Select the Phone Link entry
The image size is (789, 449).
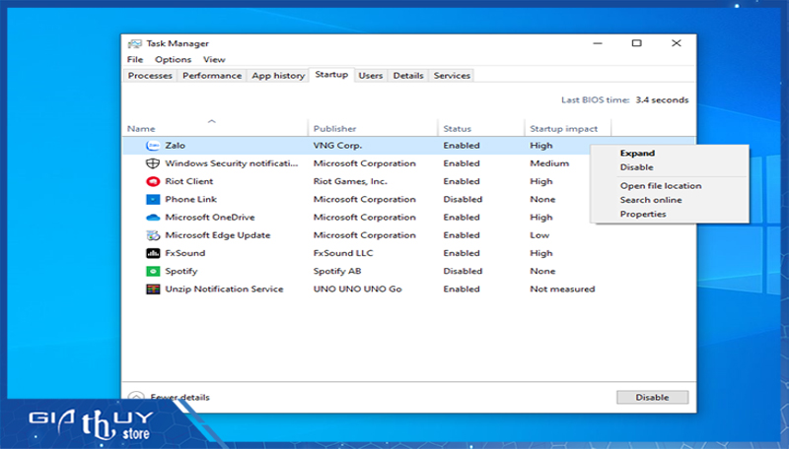[190, 199]
